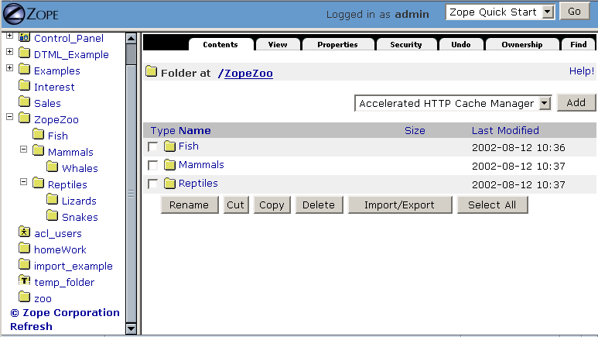The height and width of the screenshot is (337, 598).
Task: Switch to the Contents tab
Action: 220,45
